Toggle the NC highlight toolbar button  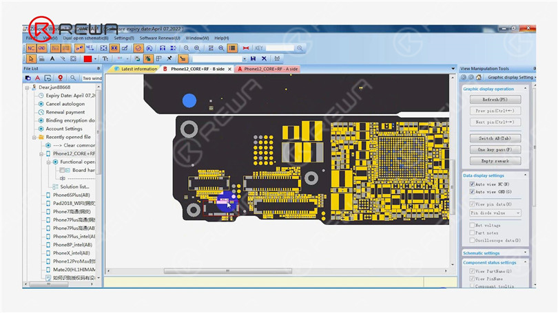pyautogui.click(x=31, y=48)
